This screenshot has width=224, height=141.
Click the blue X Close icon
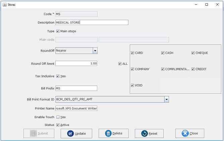185,134
